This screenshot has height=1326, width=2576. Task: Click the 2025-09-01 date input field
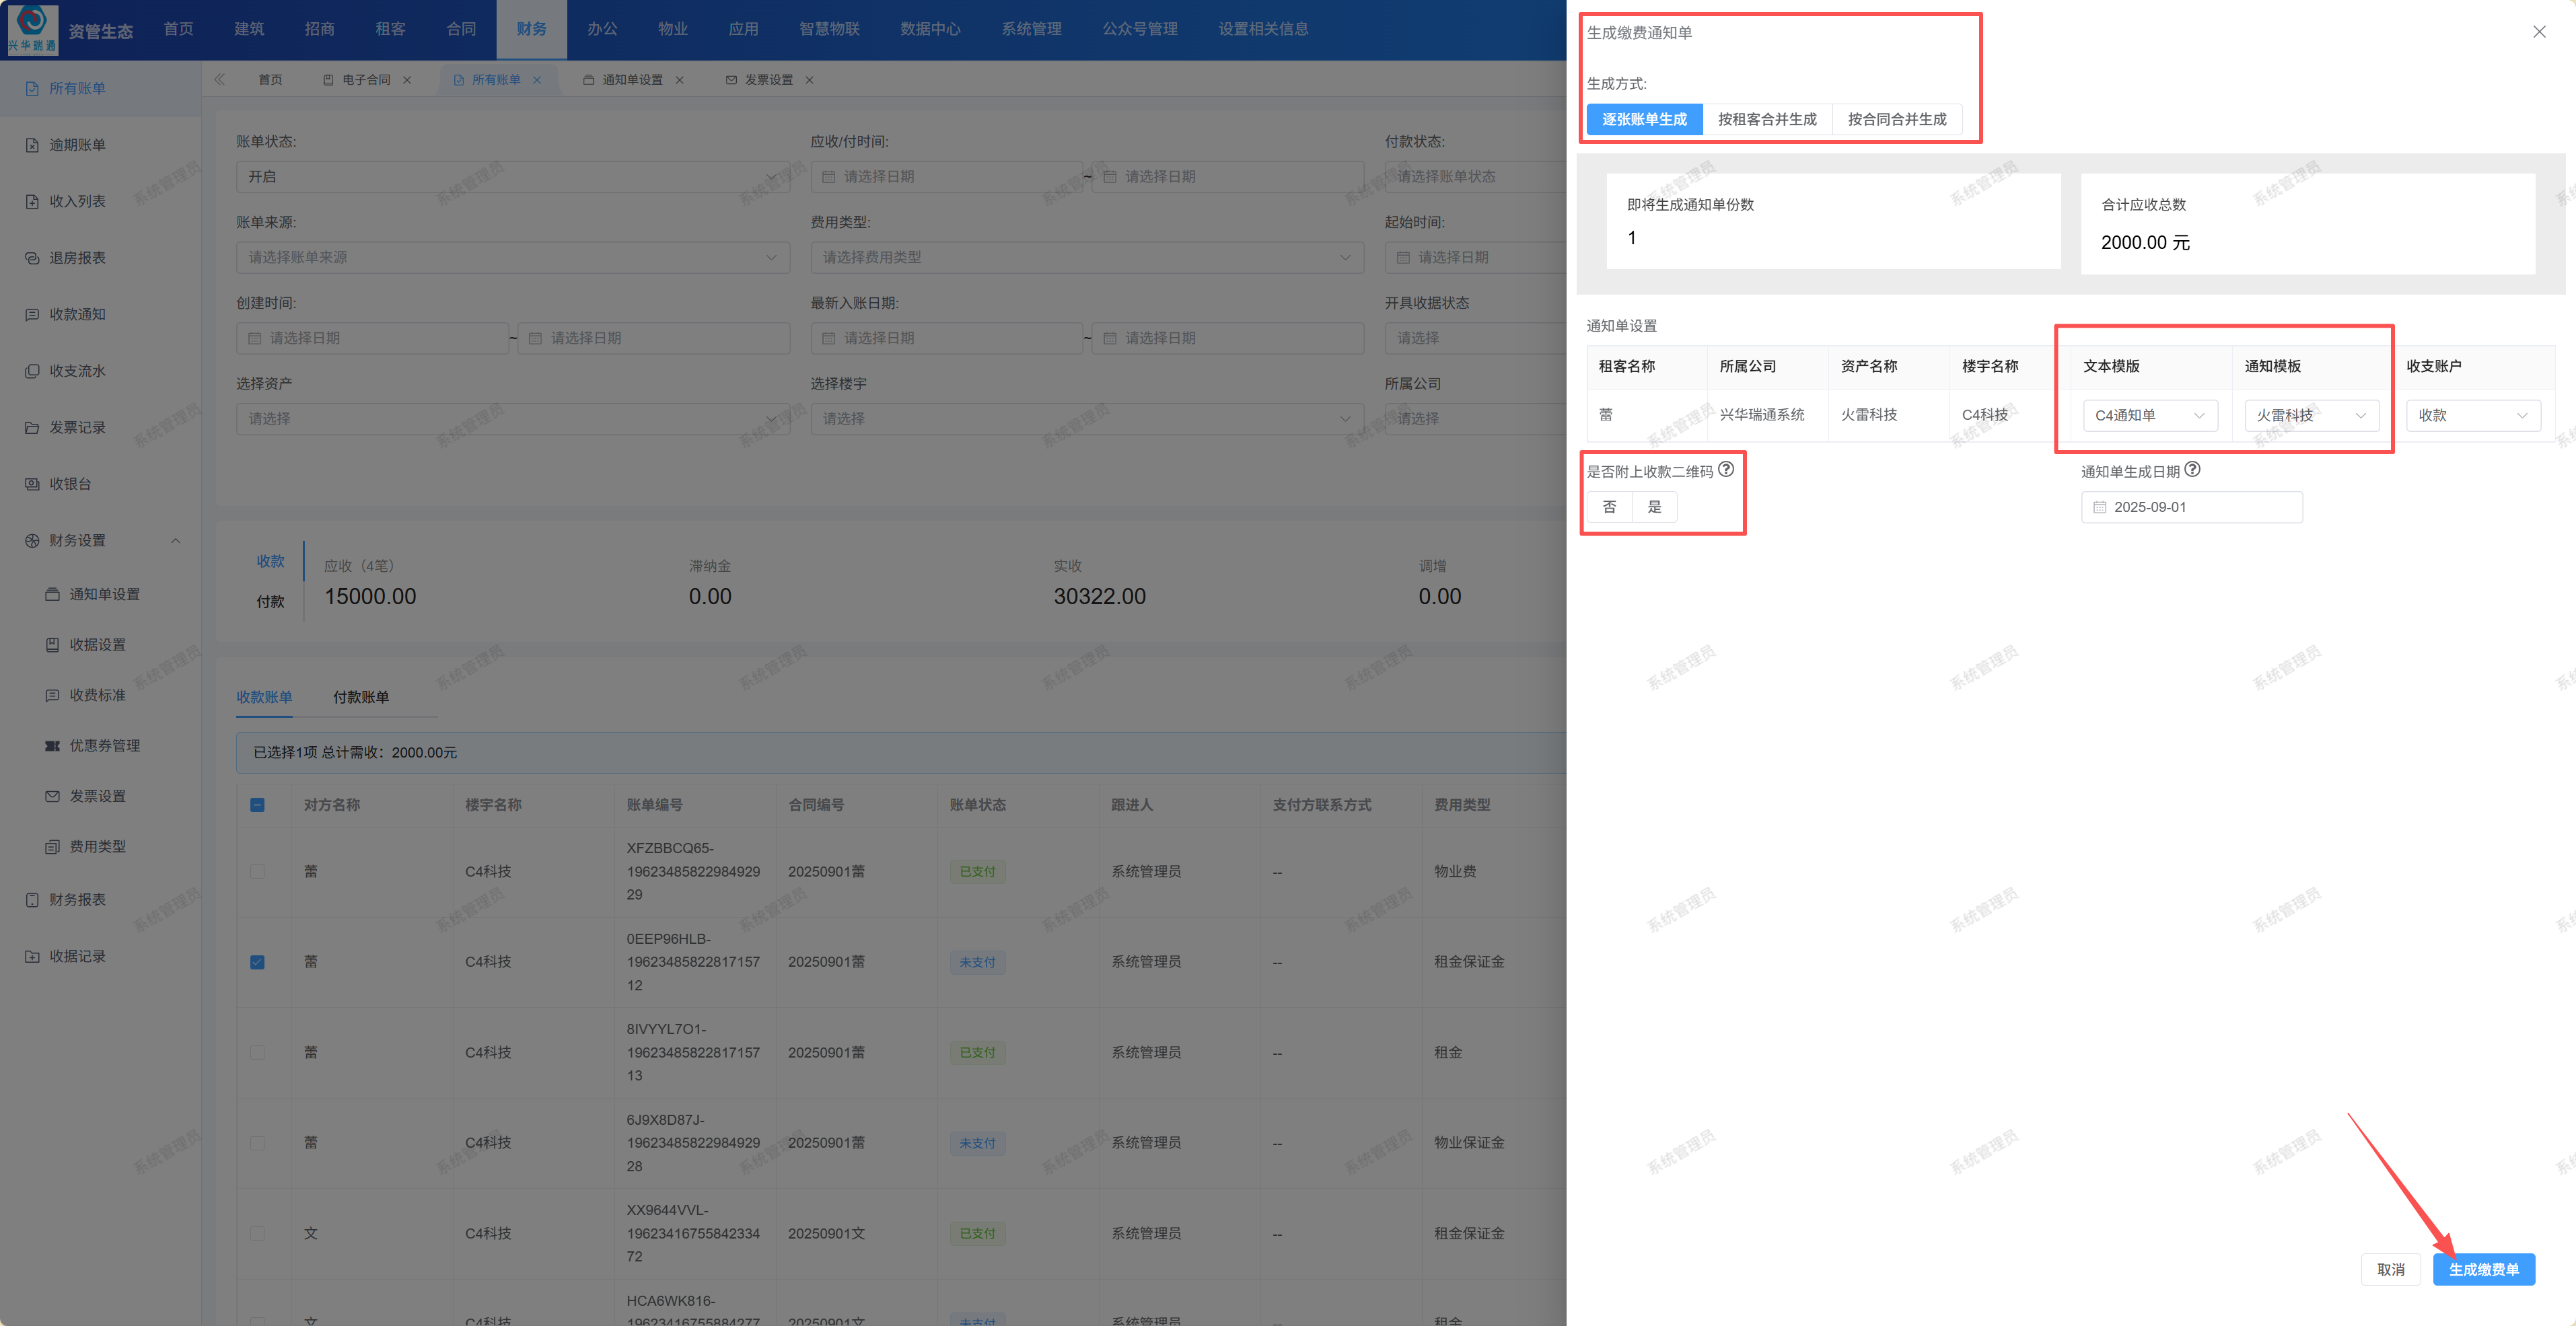(x=2200, y=507)
